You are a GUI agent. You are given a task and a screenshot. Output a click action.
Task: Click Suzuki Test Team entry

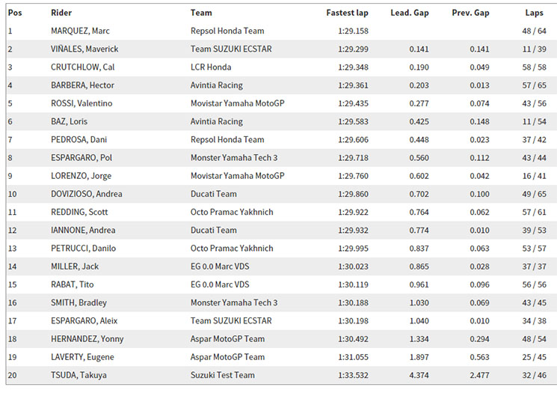[x=222, y=375]
